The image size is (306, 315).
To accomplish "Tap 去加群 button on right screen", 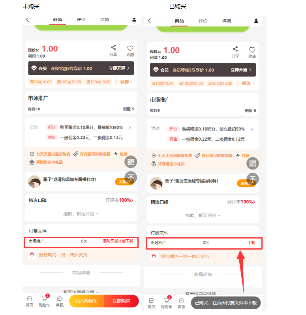I will [x=246, y=183].
